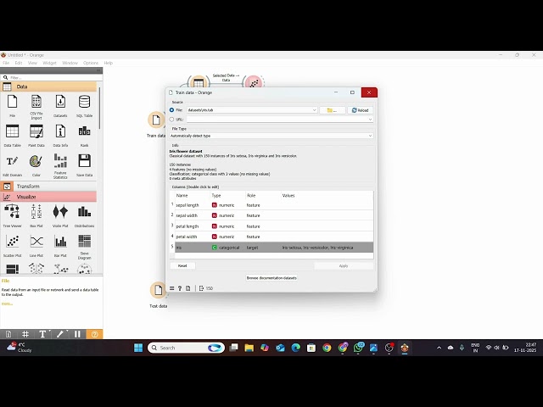Select the text annotation tool in bottom toolbar

(x=42, y=334)
